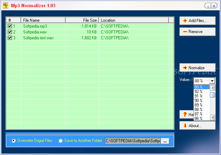Uncheck the checkbox for Softpedia test.wav

click(x=10, y=38)
